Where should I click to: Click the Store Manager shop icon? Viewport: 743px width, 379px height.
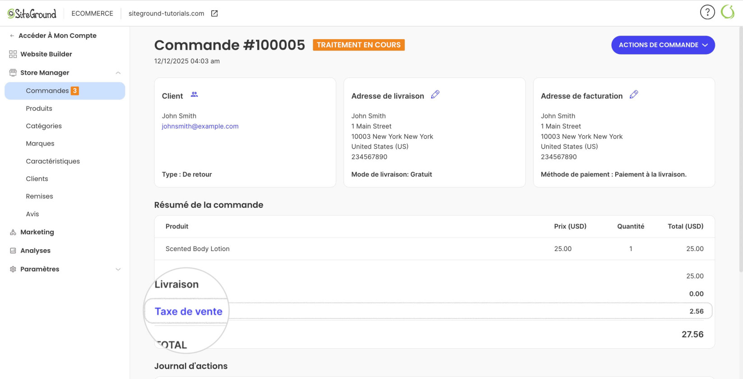[x=13, y=73]
